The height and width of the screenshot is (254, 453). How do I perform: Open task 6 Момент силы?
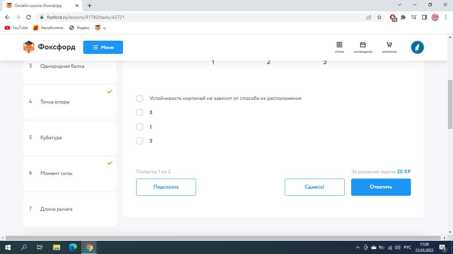(x=70, y=173)
